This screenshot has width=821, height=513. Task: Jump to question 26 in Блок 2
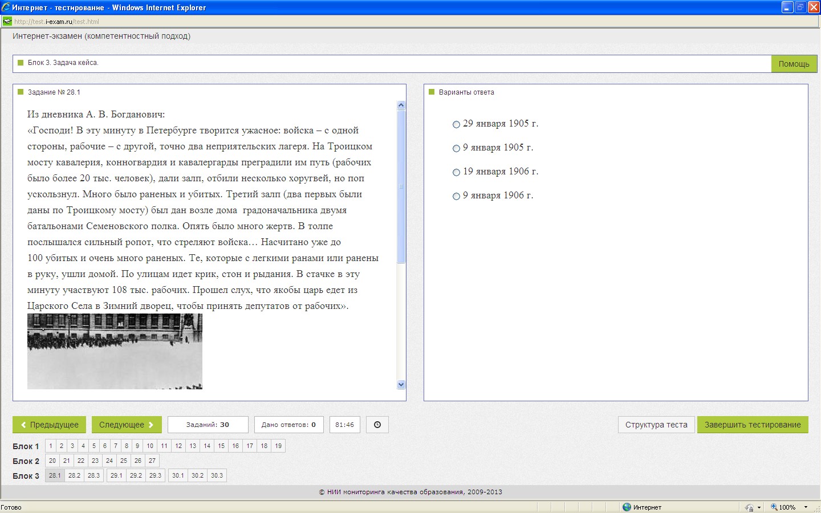138,461
